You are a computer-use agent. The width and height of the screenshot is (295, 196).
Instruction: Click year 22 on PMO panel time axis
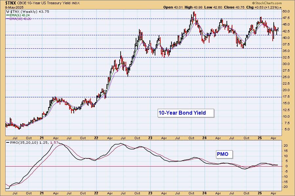click(96, 193)
